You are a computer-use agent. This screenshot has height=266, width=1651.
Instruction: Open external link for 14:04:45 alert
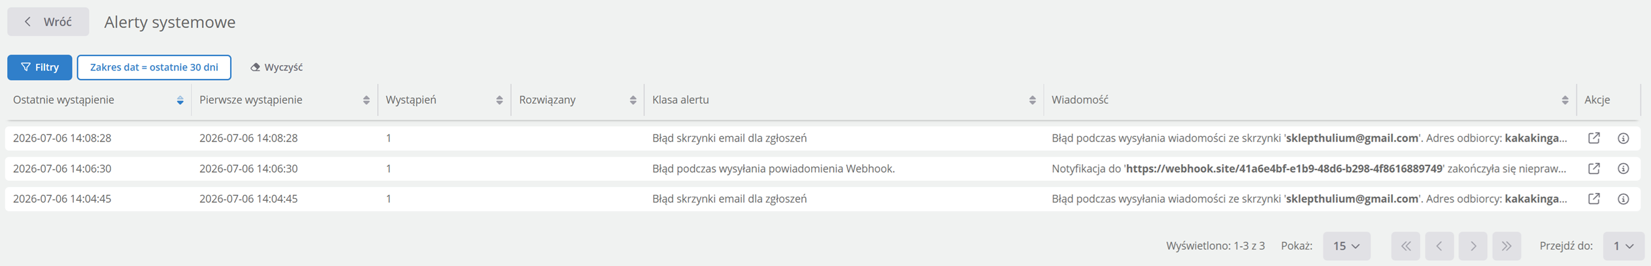1594,199
